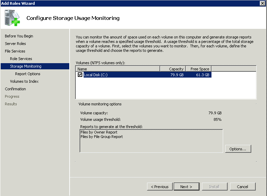The image size is (267, 196).
Task: Select the Local Disk (C:) row name
Action: pos(96,75)
